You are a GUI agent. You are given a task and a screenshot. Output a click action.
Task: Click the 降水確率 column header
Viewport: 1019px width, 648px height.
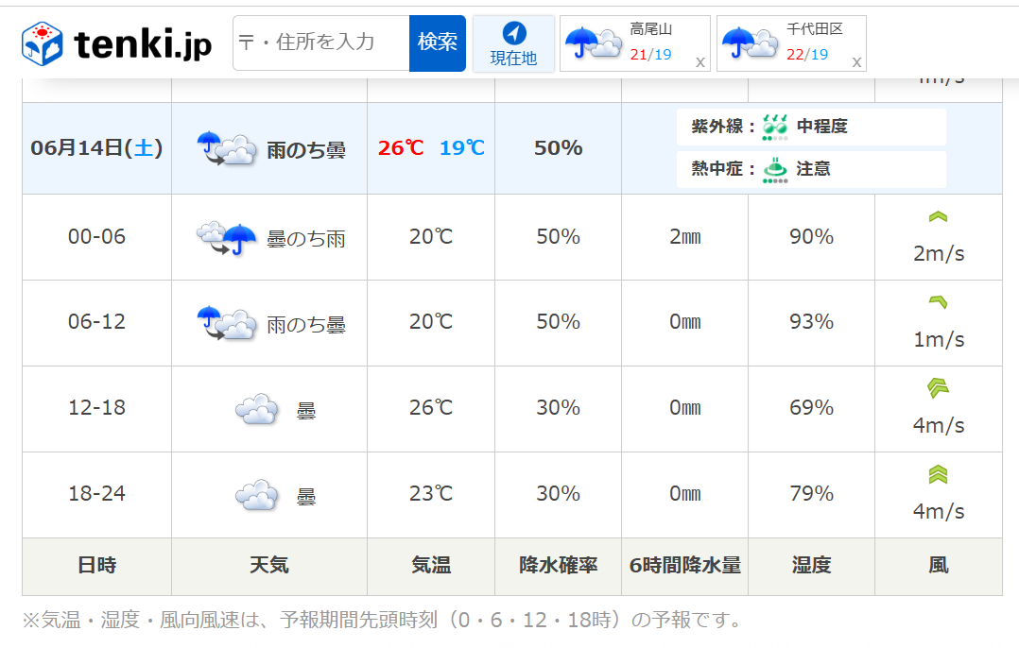click(559, 566)
